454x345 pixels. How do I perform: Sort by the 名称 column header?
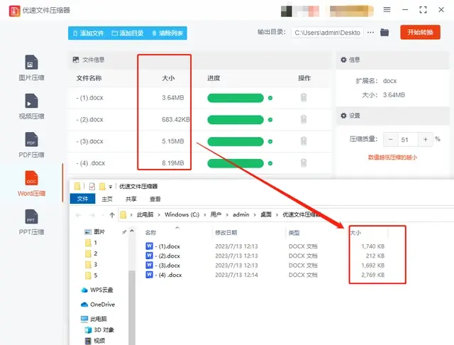[x=150, y=232]
